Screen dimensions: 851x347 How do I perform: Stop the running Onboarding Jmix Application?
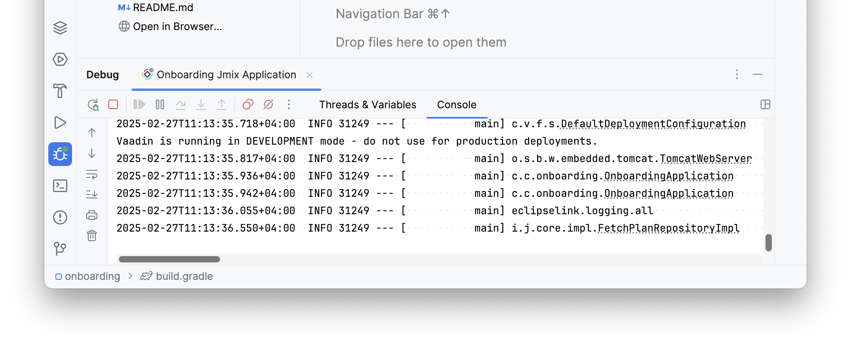pos(113,104)
